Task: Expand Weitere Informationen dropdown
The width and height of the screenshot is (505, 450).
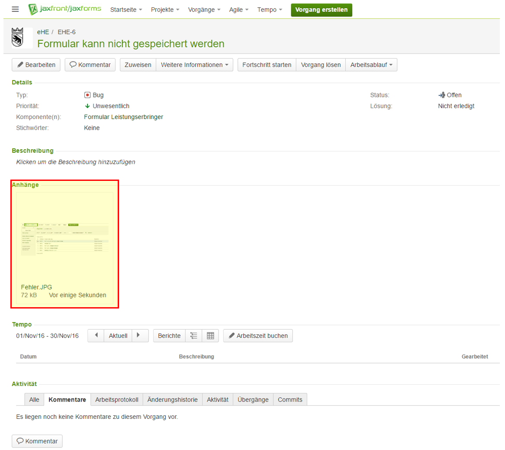Action: click(x=194, y=65)
